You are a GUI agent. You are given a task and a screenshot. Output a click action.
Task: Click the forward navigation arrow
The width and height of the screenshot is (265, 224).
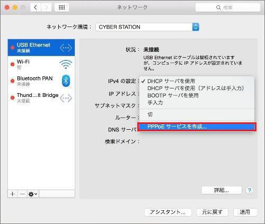46,7
